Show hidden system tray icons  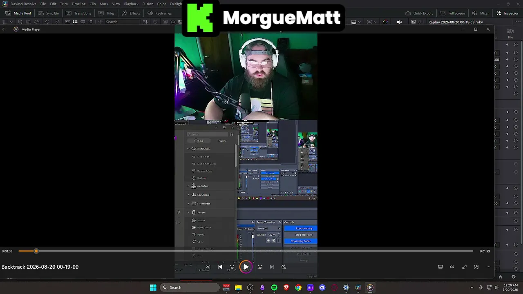pyautogui.click(x=472, y=287)
